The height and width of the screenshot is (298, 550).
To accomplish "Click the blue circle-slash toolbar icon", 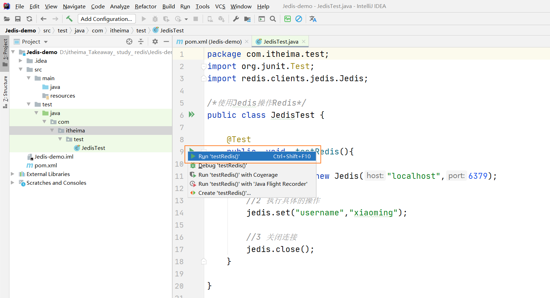I will (x=299, y=19).
